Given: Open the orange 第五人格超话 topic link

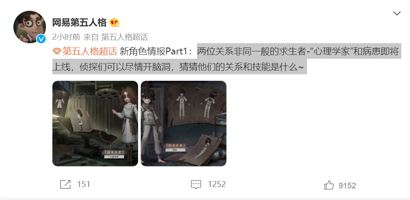Looking at the screenshot, I should coord(90,51).
